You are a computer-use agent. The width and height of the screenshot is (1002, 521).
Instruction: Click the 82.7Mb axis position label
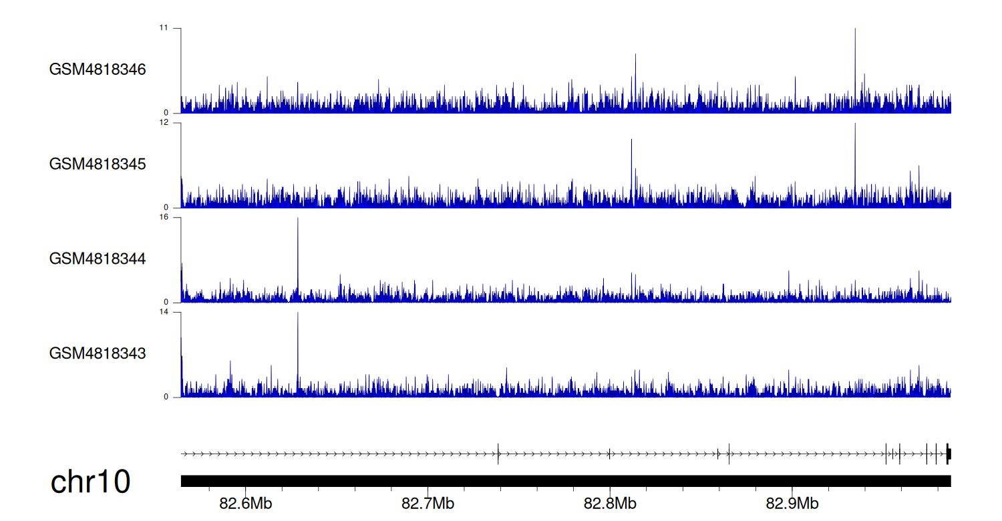[428, 503]
